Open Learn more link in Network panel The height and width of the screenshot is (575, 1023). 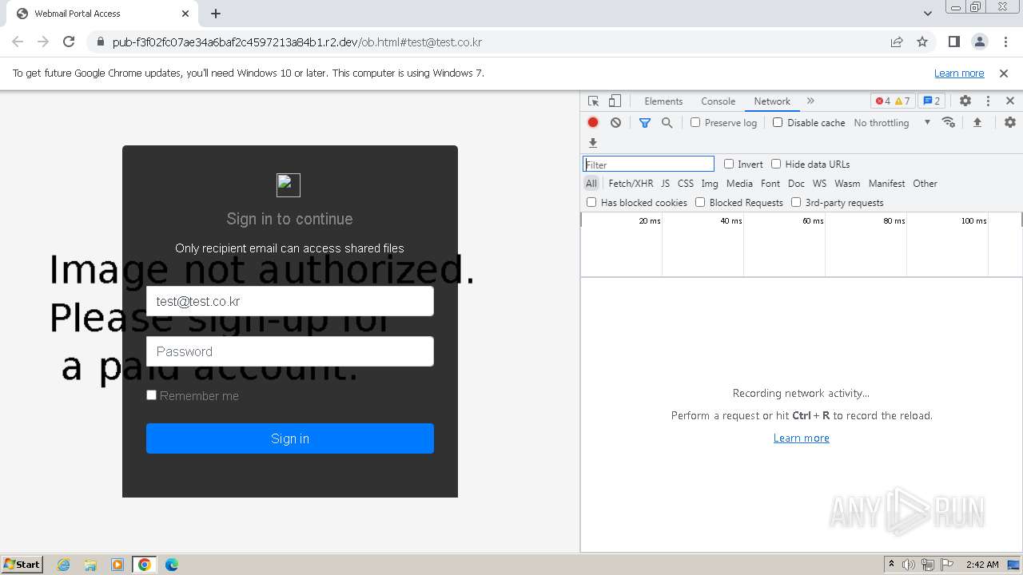(x=802, y=438)
